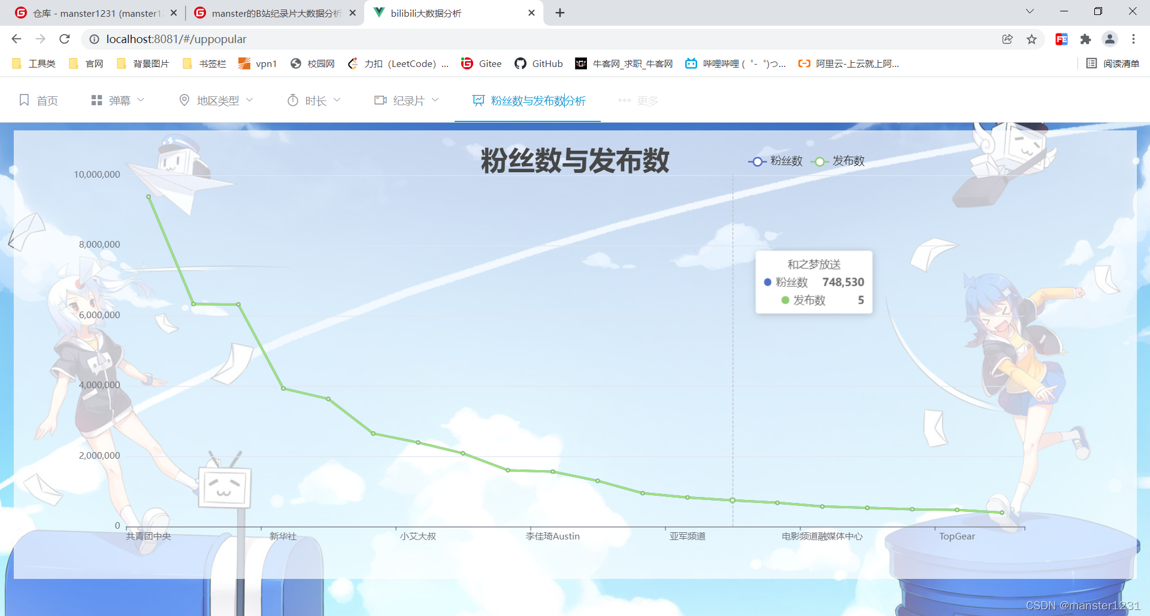
Task: Expand the 时长 menu
Action: pyautogui.click(x=314, y=100)
